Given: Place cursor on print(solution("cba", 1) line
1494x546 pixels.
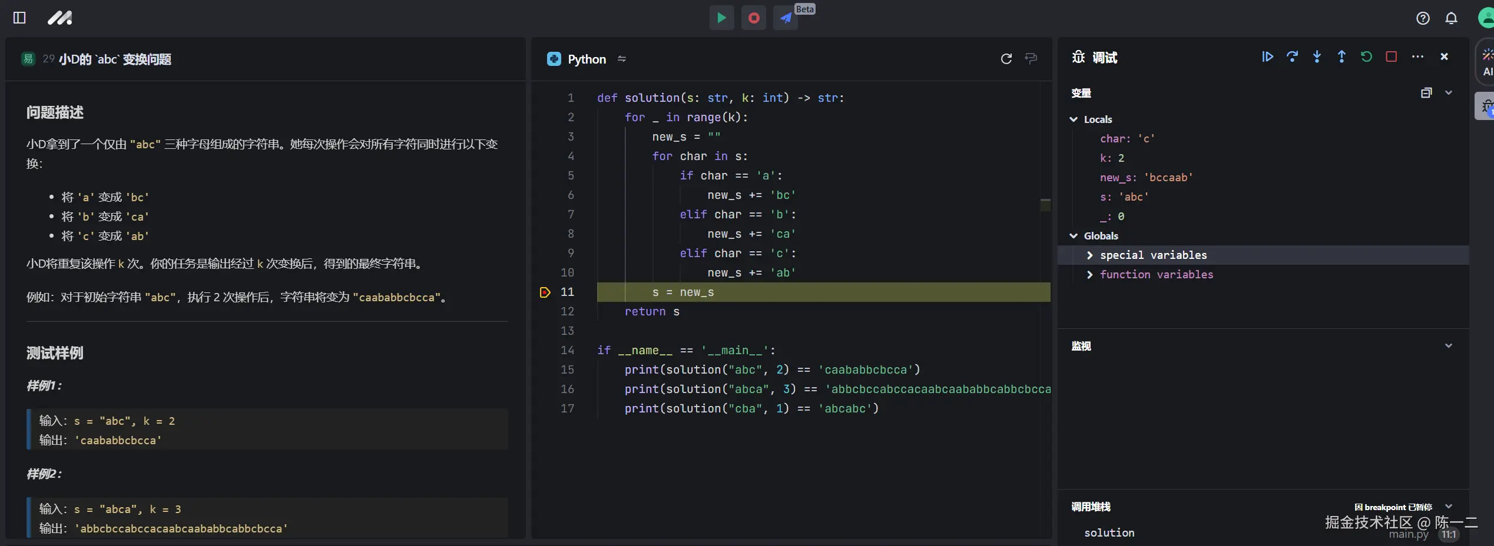Looking at the screenshot, I should [x=751, y=408].
